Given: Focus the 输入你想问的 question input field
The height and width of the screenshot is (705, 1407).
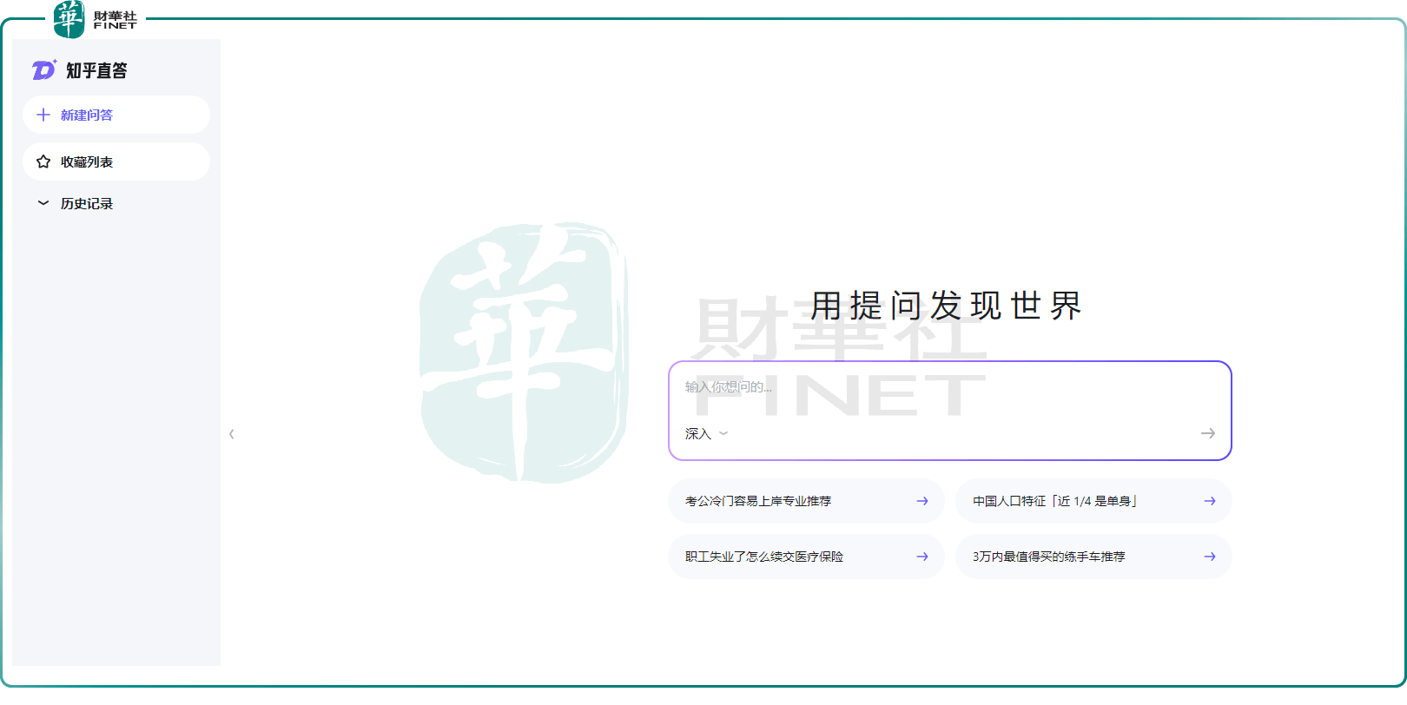Looking at the screenshot, I should 949,387.
